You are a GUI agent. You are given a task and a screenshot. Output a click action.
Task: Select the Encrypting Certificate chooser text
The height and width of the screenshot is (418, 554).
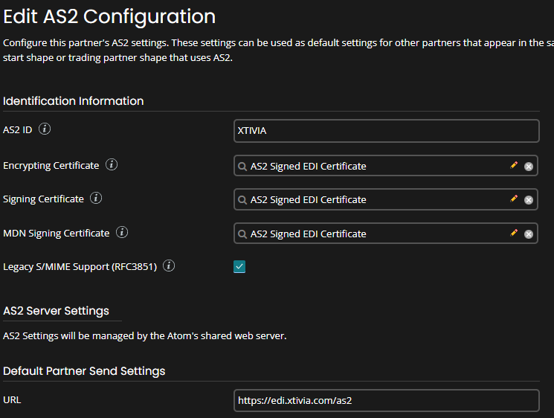[x=372, y=166]
